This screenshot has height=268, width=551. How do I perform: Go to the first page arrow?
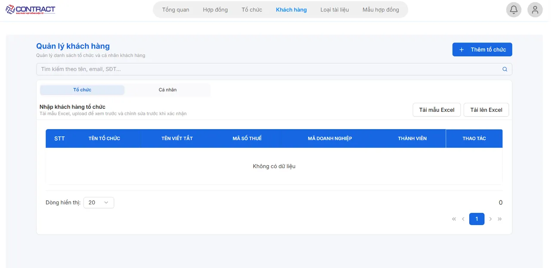[x=454, y=219]
